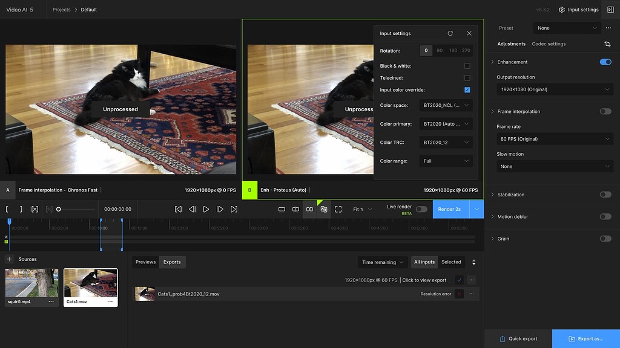This screenshot has height=348, width=620.
Task: Switch to side-by-side comparison view
Action: pos(309,209)
